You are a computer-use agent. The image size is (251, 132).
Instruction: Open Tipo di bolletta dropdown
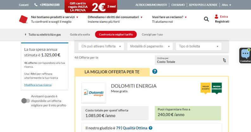(198, 46)
